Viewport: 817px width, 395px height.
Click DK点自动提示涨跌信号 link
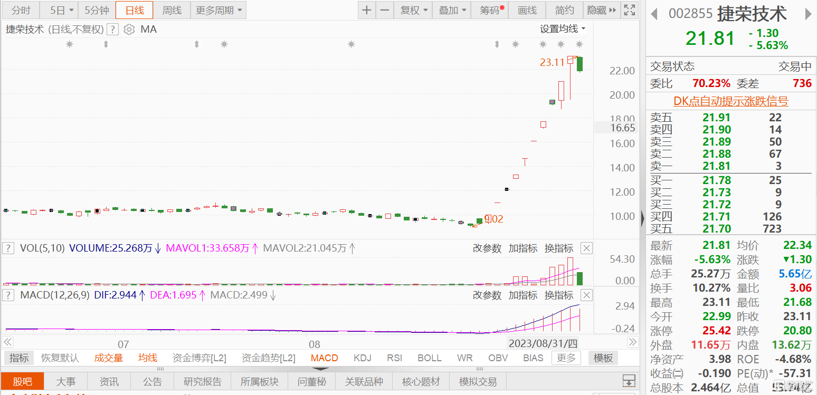730,101
